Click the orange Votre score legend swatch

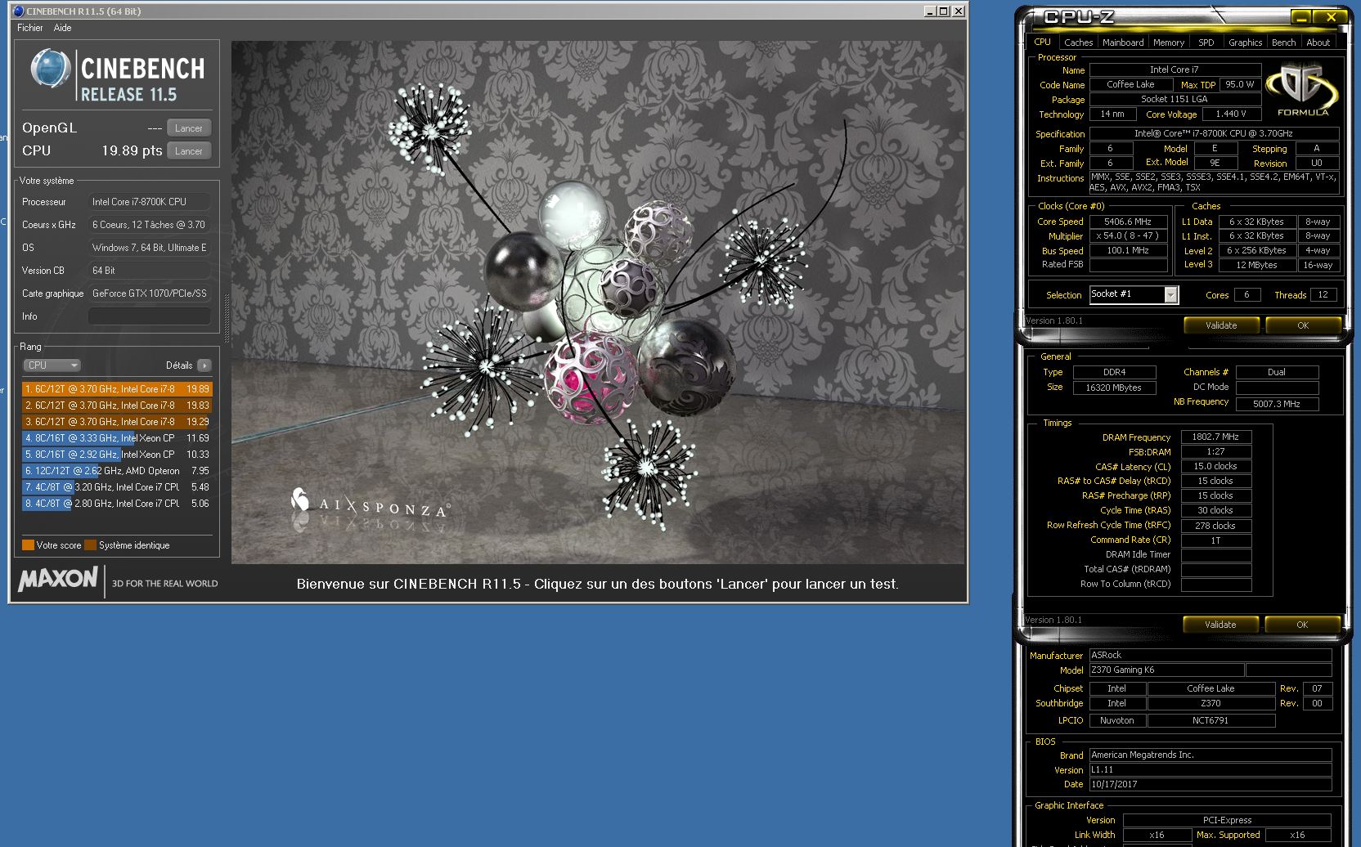(x=28, y=545)
